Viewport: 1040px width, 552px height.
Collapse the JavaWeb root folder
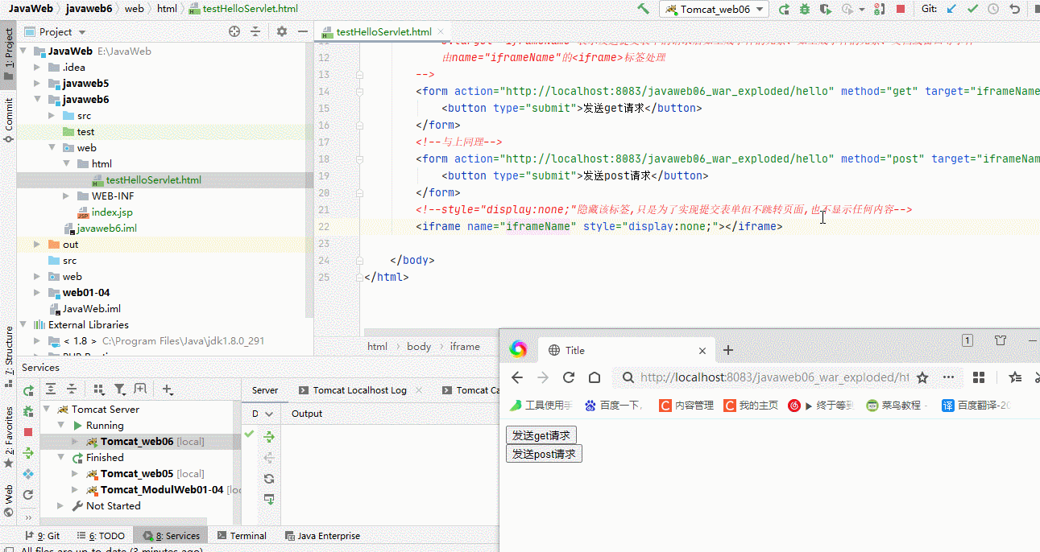pos(25,51)
